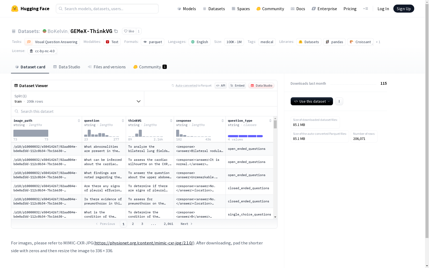Click the downloads last month chart
Viewport: 429px width, 268px height.
[353, 84]
